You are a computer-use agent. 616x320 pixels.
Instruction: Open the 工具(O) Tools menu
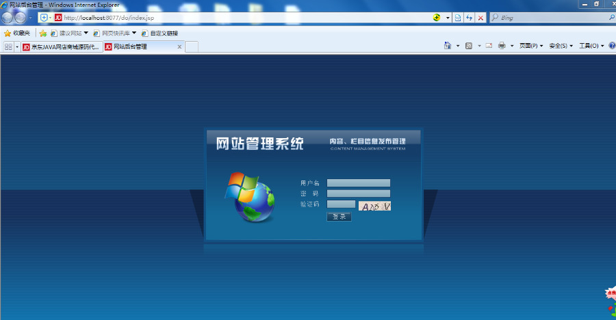(x=591, y=46)
